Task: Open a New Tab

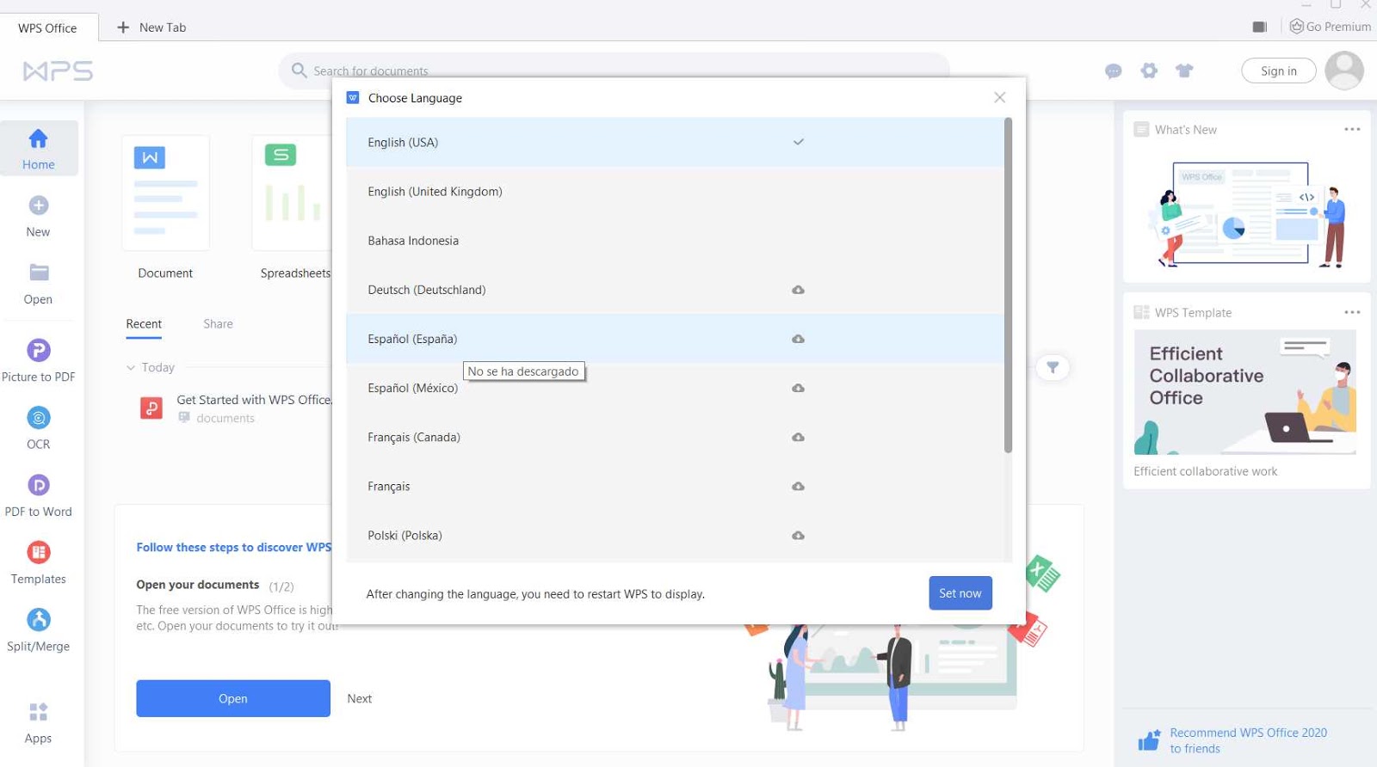Action: pos(151,28)
